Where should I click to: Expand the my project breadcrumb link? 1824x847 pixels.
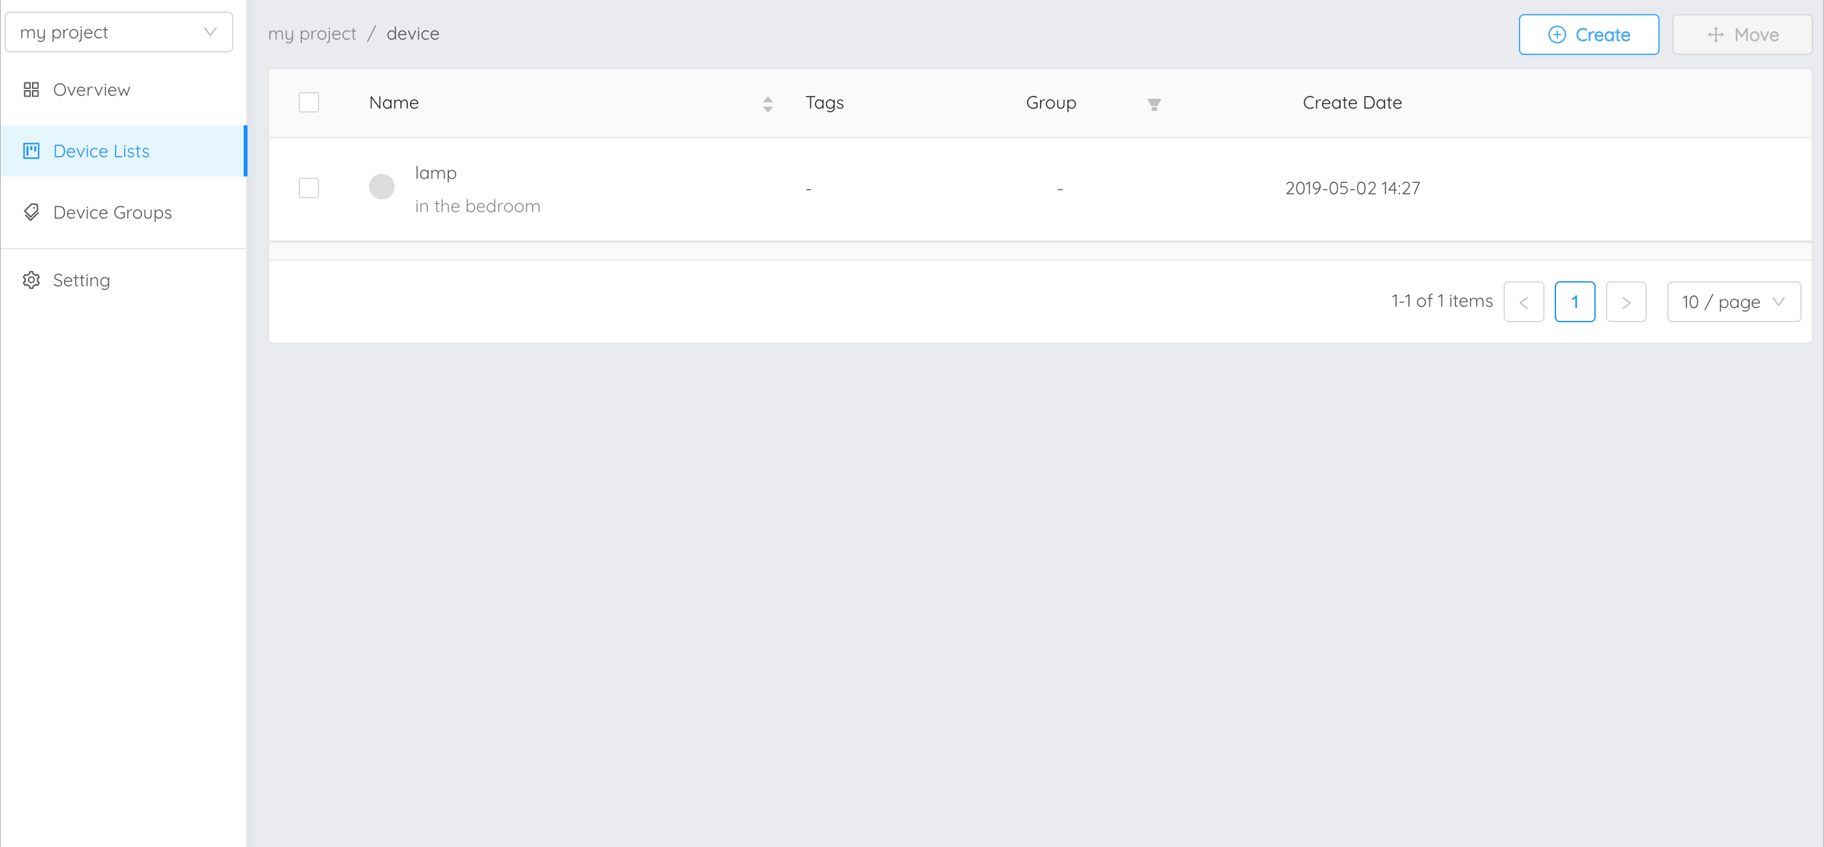point(311,34)
